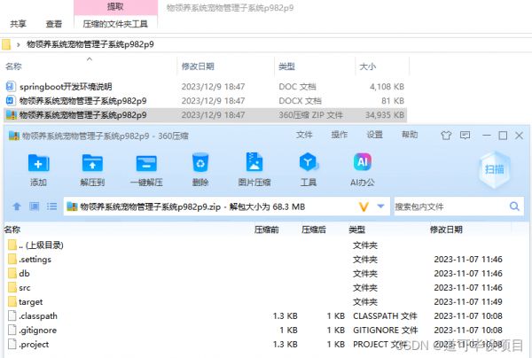Open the 工具 (Tools) icon
Screen dimensions: 532x358
[308, 162]
